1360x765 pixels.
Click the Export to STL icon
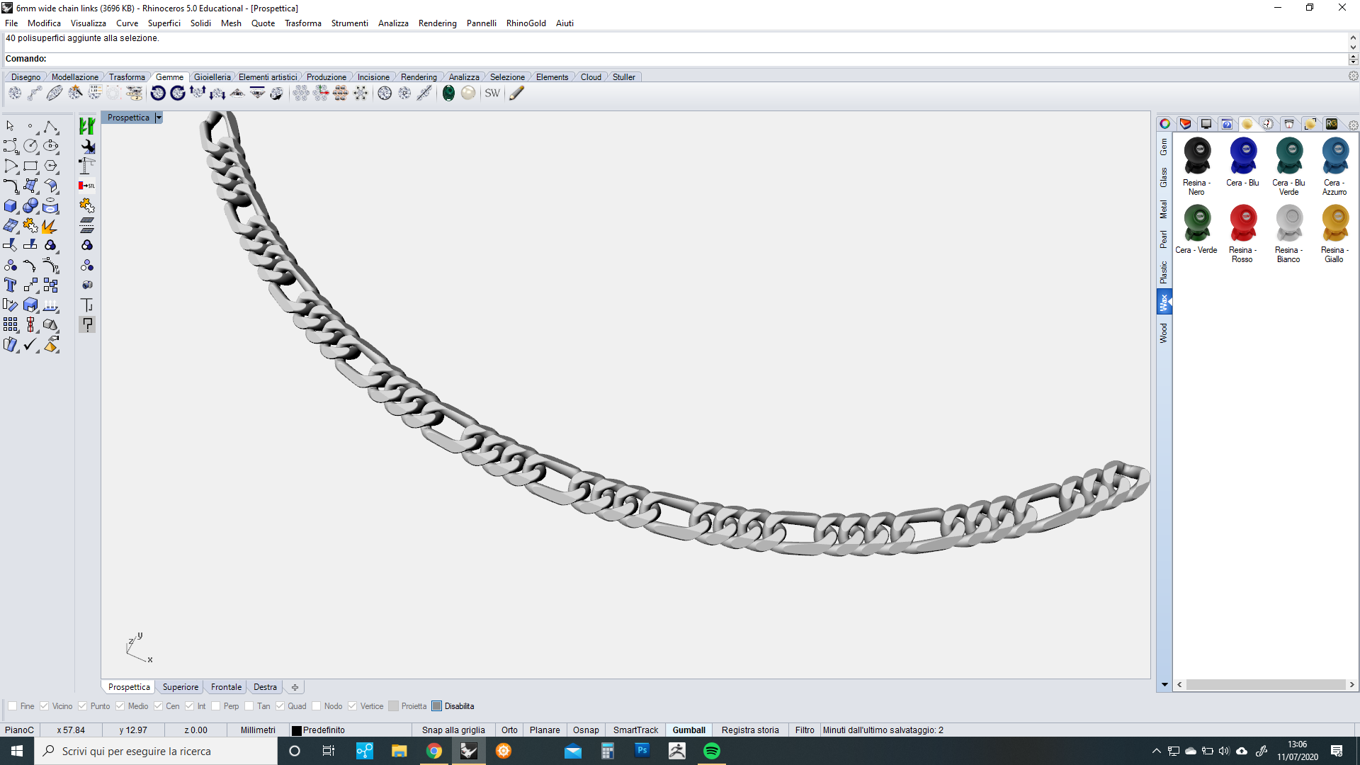pos(87,186)
